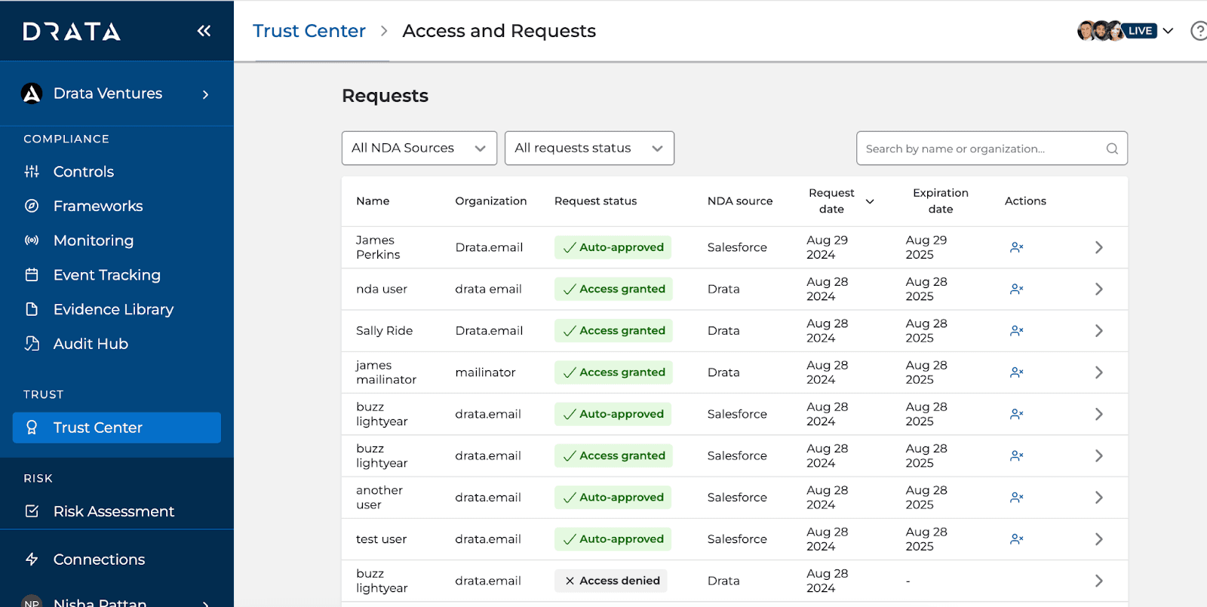Click the Drata logo

click(72, 32)
